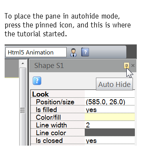Click the Is filled value yes
This screenshot has height=163, width=141.
click(91, 110)
